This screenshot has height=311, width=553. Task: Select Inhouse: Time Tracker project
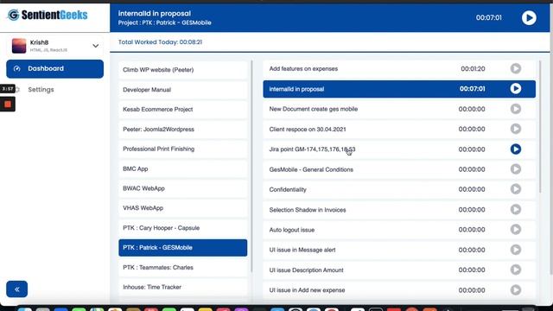182,287
